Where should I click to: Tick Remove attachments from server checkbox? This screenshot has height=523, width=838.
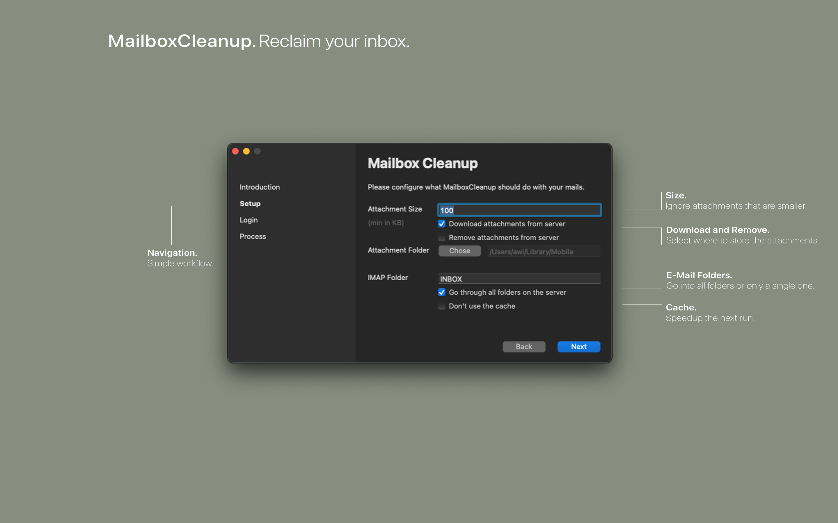(x=441, y=238)
